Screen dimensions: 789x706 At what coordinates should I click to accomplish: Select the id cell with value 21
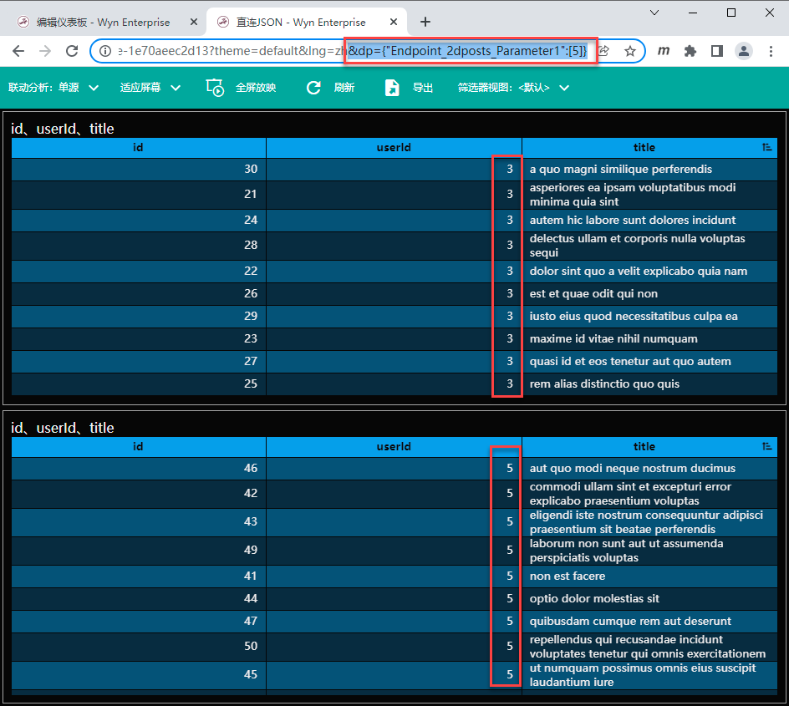139,195
